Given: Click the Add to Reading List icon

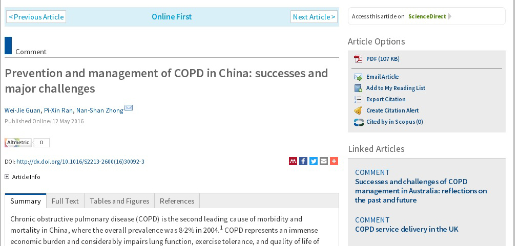Looking at the screenshot, I should pos(358,88).
